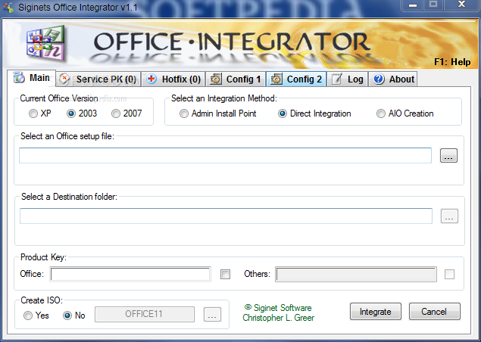Click the Office setup file path field
Screen dimensions: 481x342
coord(225,155)
